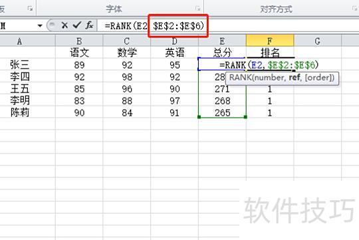The image size is (359, 240).
Task: Click 李四's 数学 score 98
Action: pyautogui.click(x=127, y=76)
